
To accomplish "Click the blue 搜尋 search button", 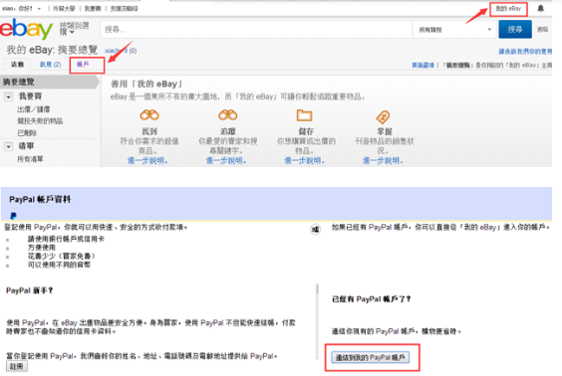I will (515, 29).
